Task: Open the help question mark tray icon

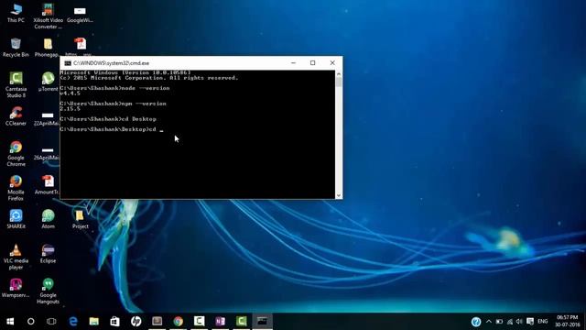Action: (476, 322)
